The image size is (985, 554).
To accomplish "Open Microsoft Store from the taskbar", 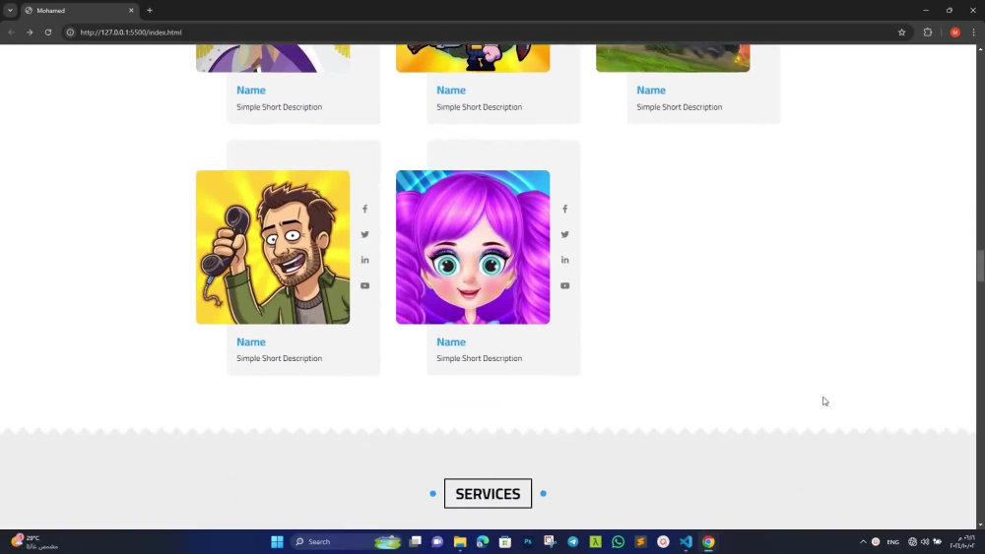I will 505,541.
